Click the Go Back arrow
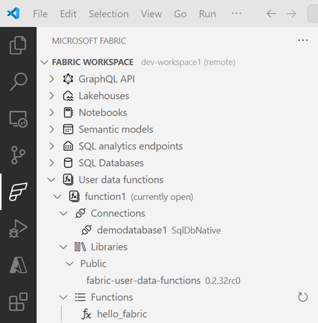 (x=272, y=14)
